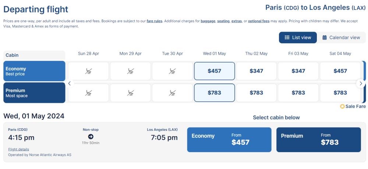368x169 pixels.
Task: Click the Sale Fare star icon
Action: coord(342,107)
